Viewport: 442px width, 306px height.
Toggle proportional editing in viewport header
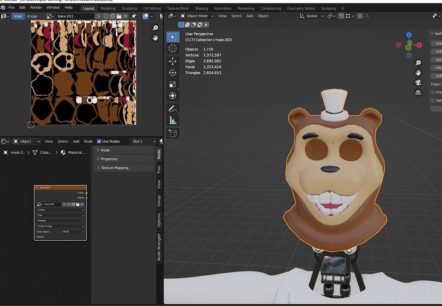click(360, 16)
